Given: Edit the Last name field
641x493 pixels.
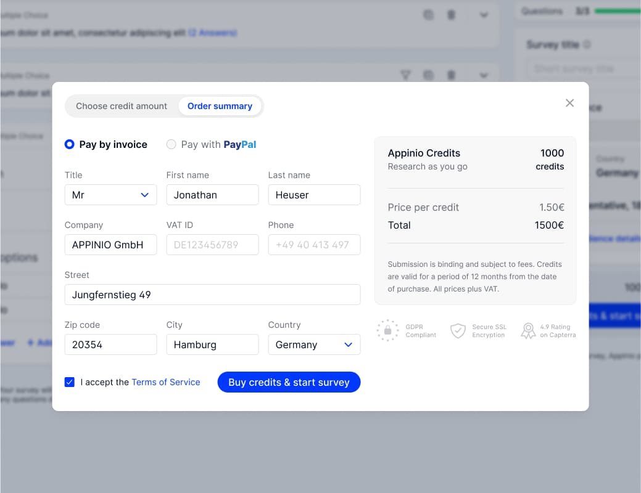Looking at the screenshot, I should 315,195.
